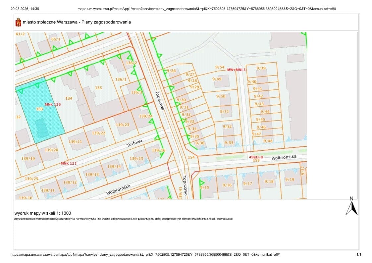Click parcel label 136/1

[x=121, y=79]
